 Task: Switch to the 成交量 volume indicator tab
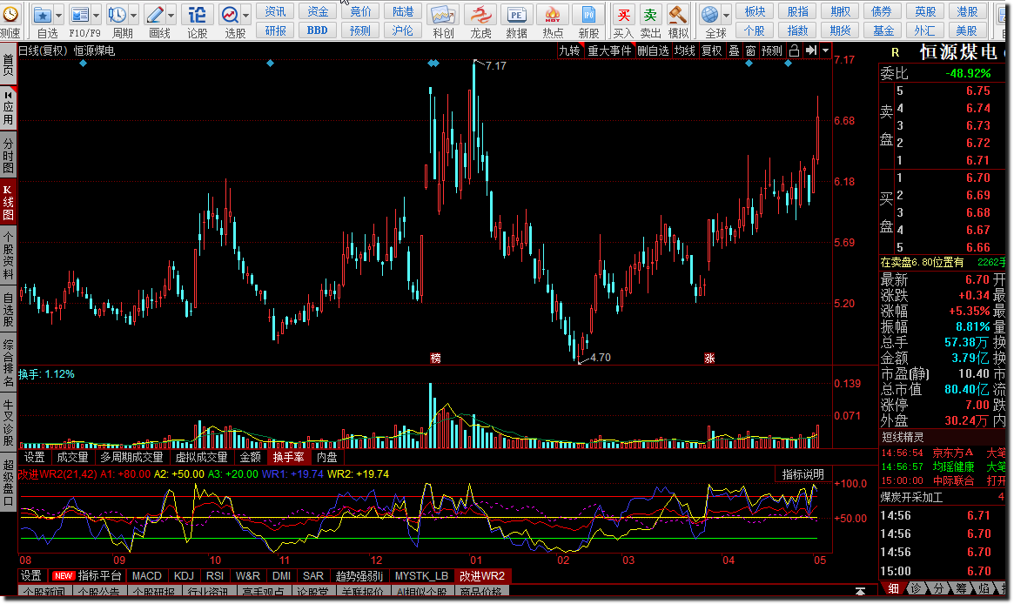[x=72, y=457]
